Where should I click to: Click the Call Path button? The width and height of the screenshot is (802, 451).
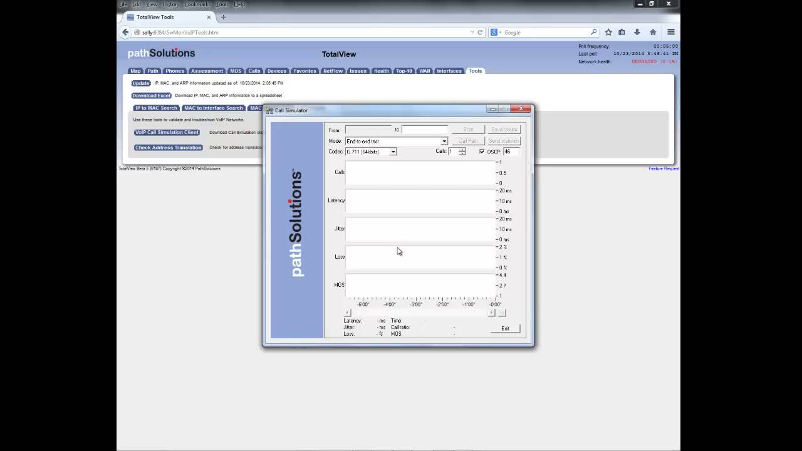pos(469,141)
